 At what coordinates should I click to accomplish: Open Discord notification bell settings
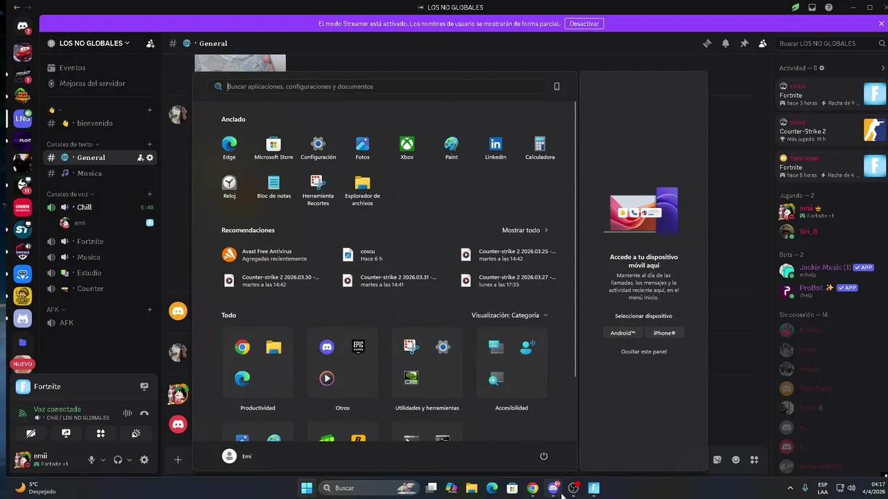pos(726,43)
